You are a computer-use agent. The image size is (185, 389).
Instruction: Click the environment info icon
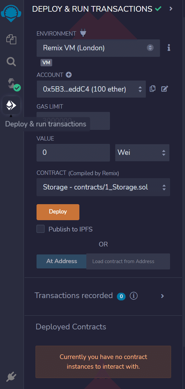point(169,48)
